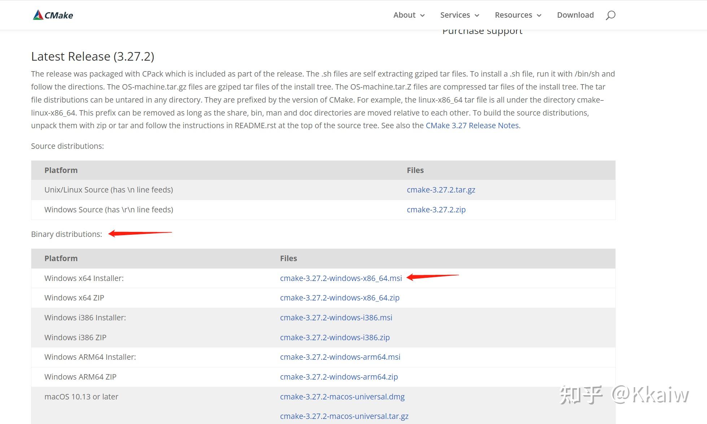
Task: Download cmake-3.27.2-macos-universal.dmg image
Action: tap(342, 397)
